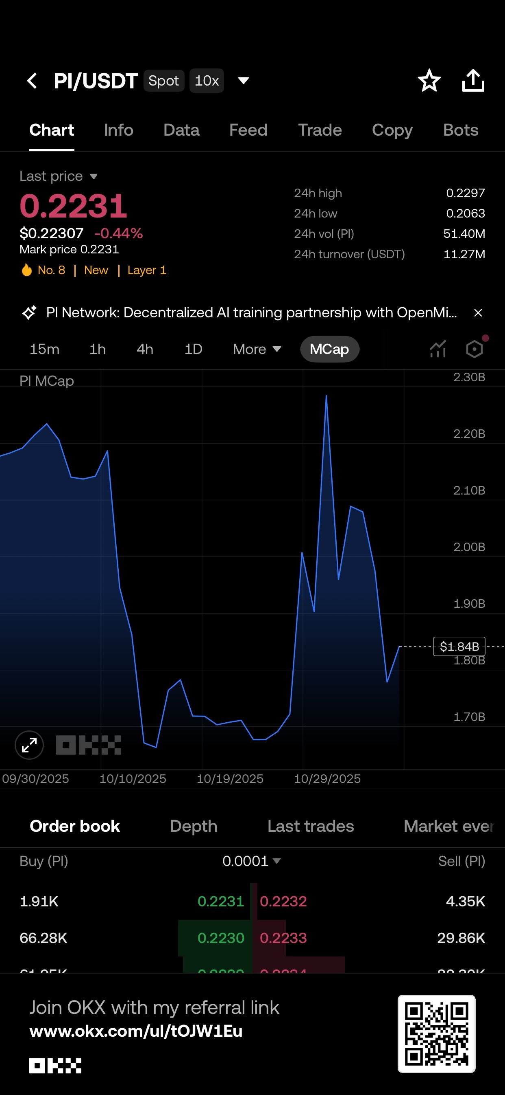Tap the share export icon
The width and height of the screenshot is (505, 1095).
click(473, 80)
